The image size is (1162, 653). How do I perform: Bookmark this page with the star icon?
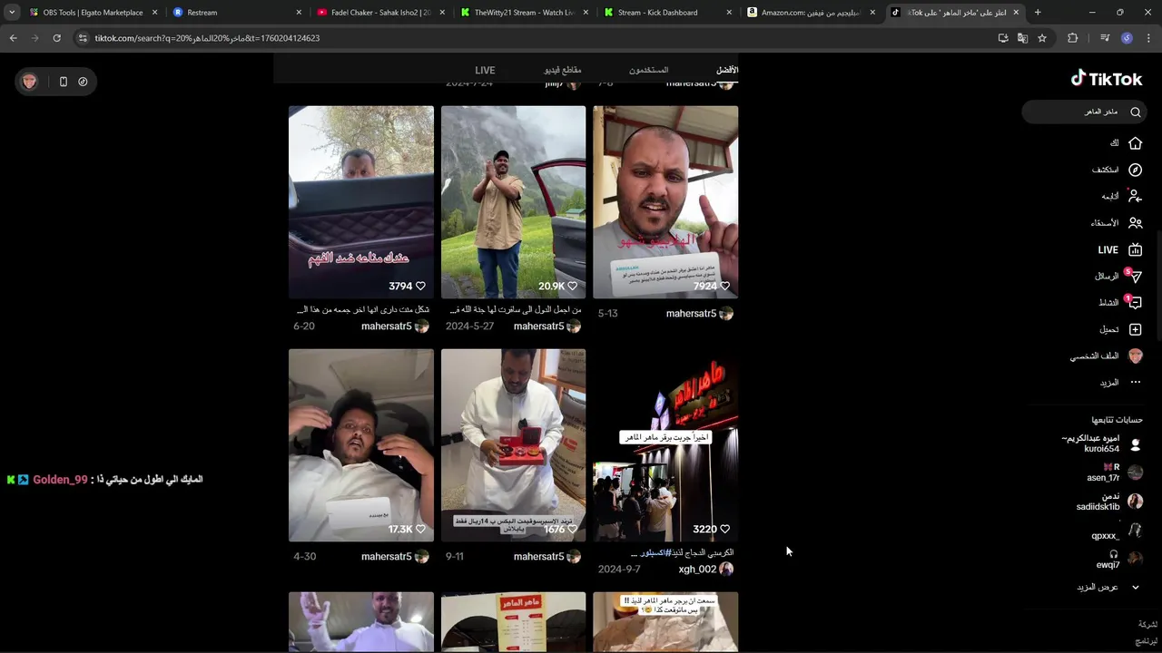[1042, 38]
